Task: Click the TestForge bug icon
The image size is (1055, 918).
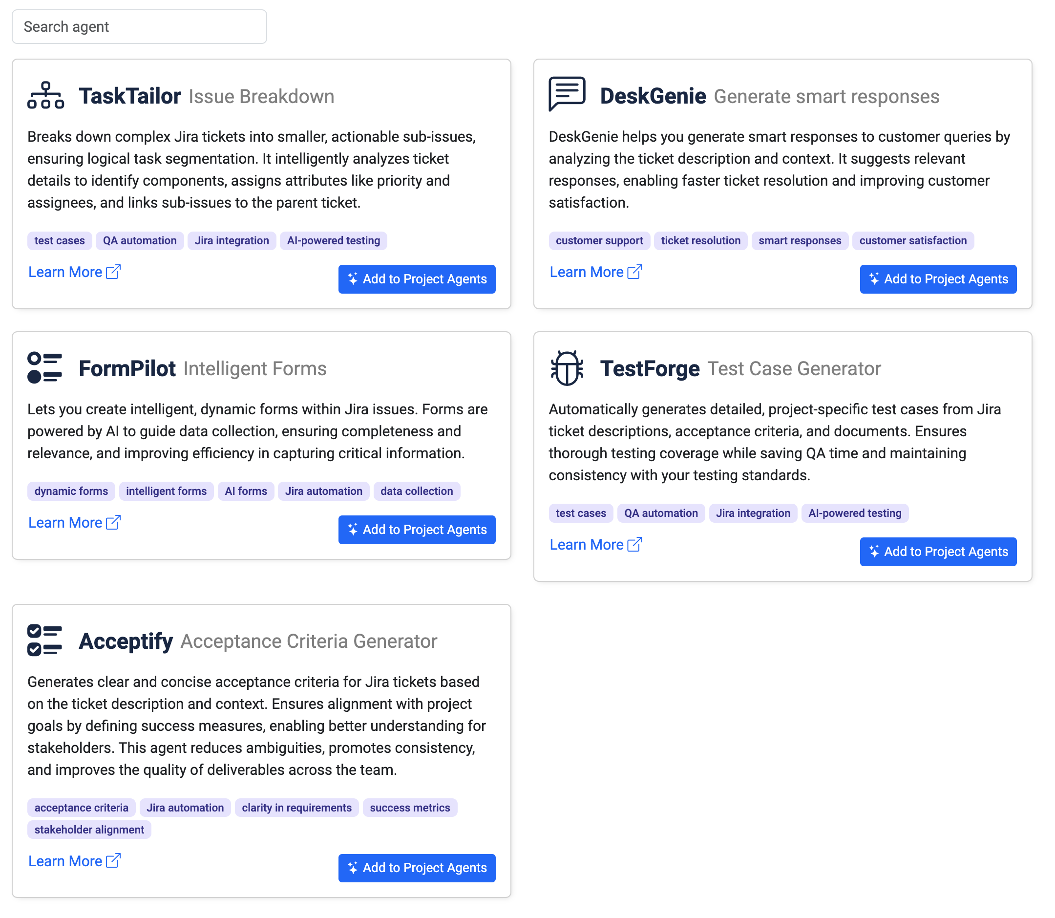Action: coord(567,367)
